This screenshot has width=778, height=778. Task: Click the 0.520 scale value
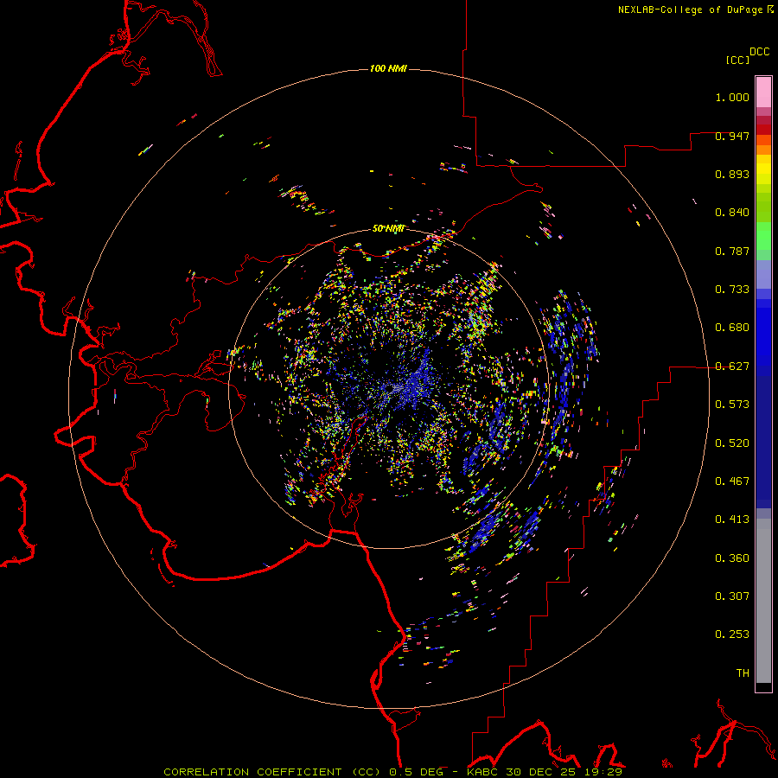(732, 443)
